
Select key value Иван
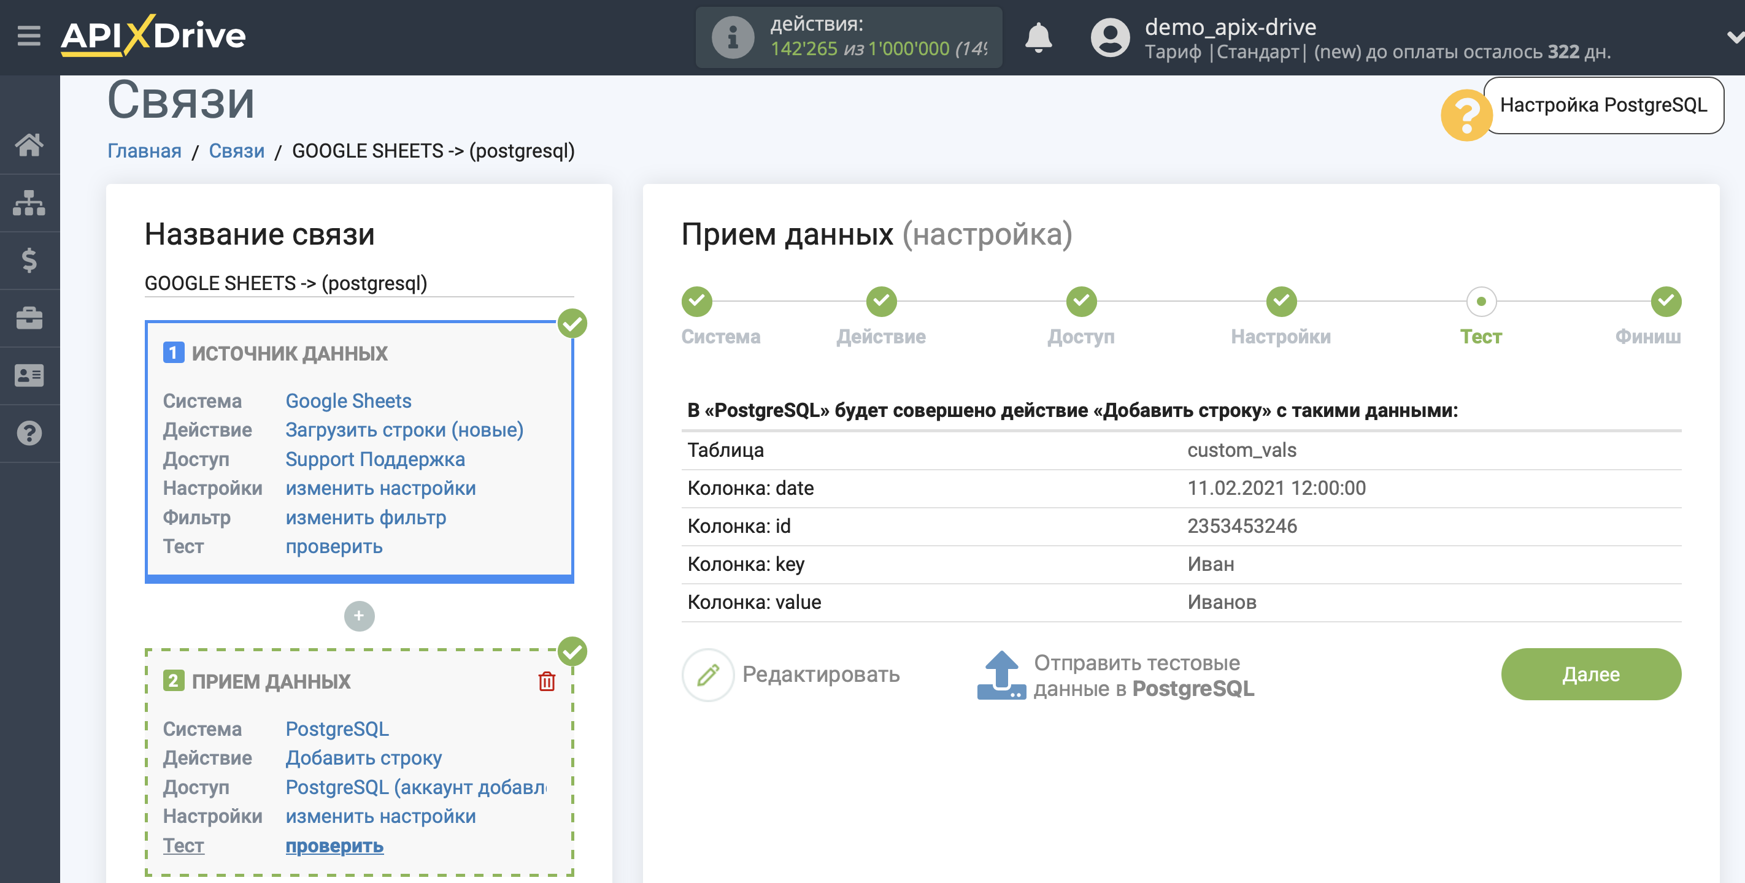coord(1210,564)
